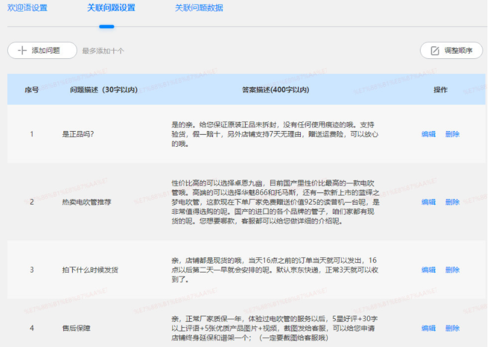Switch to the 欢迎语设置 tab

point(28,9)
